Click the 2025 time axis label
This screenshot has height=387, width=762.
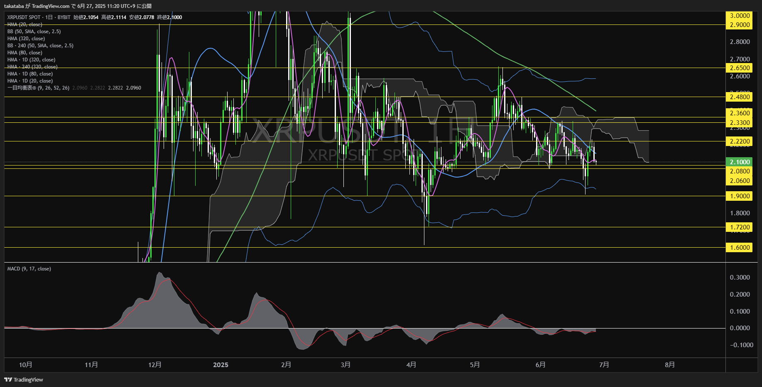pos(221,365)
